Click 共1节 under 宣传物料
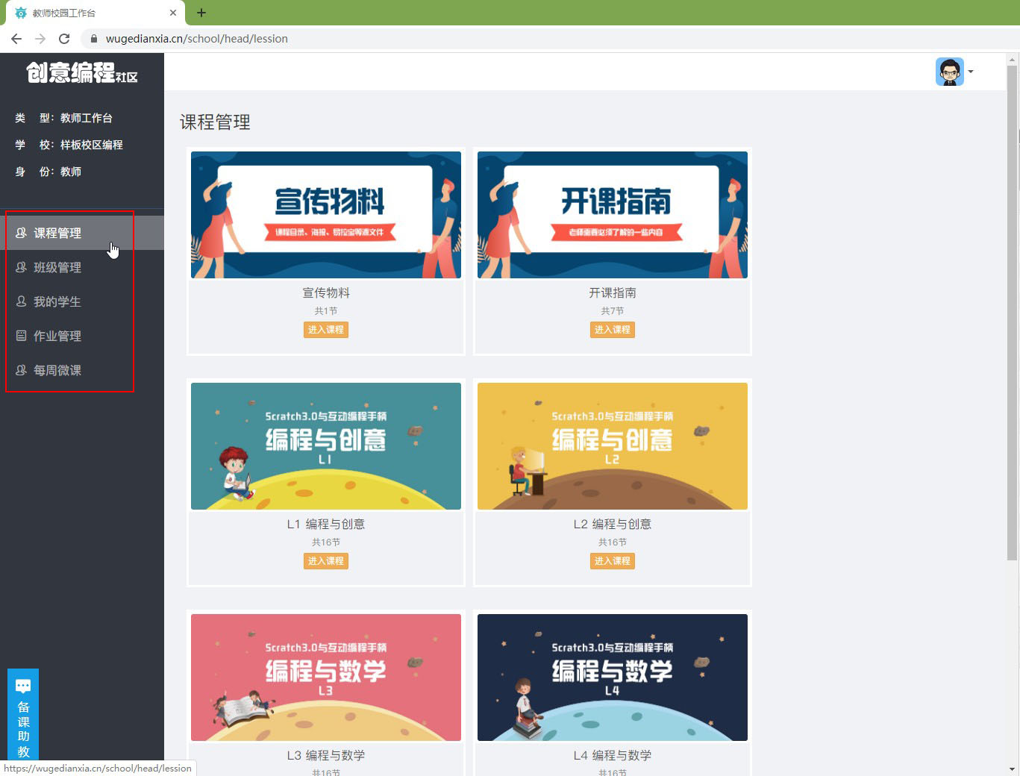 click(326, 311)
